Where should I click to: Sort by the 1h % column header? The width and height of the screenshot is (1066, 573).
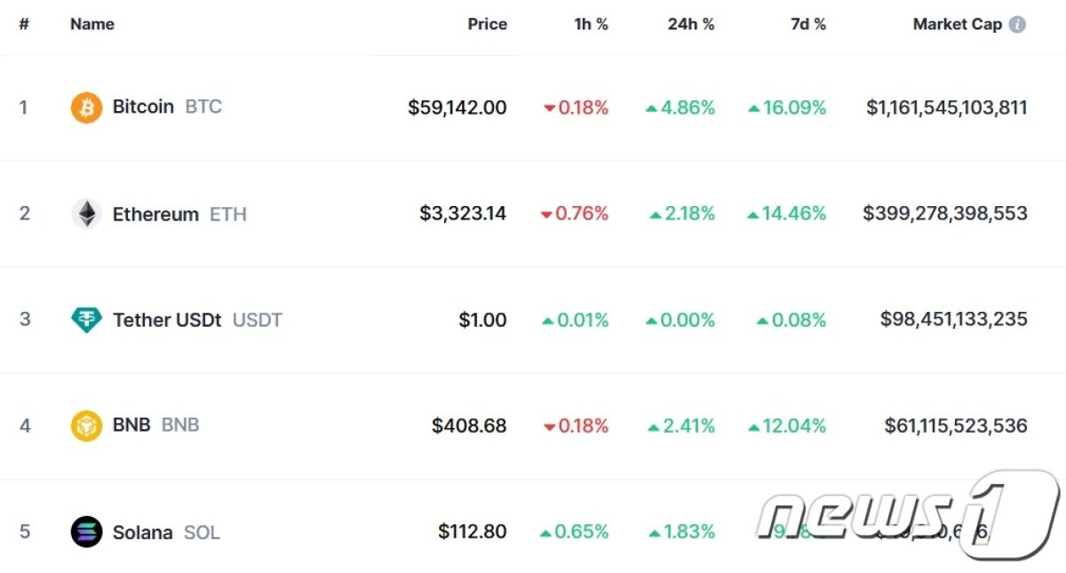(591, 25)
